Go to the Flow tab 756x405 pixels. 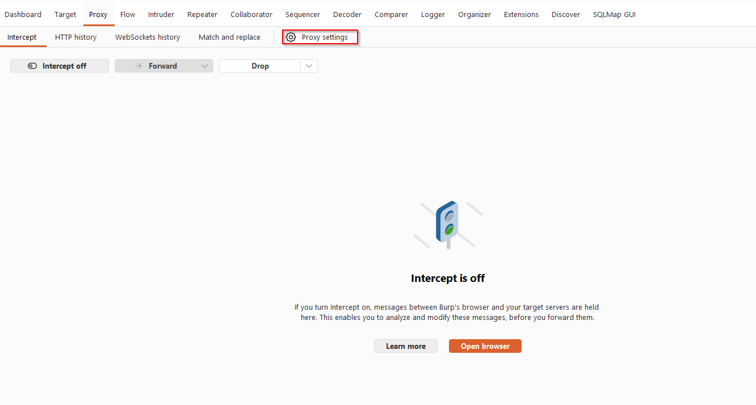pos(128,14)
